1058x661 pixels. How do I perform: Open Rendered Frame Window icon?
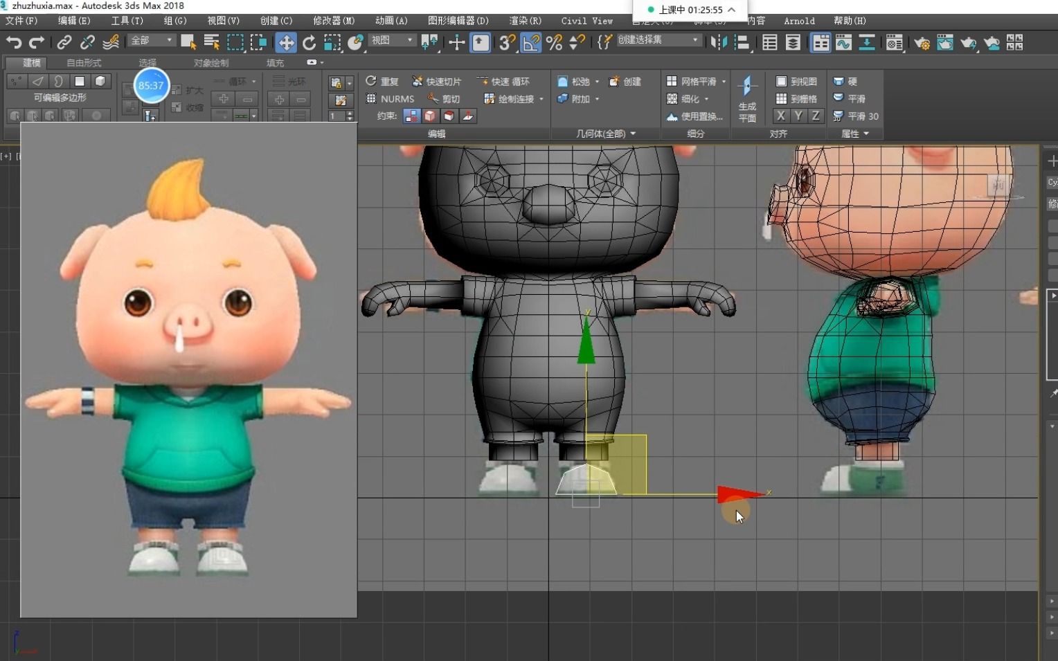(945, 43)
